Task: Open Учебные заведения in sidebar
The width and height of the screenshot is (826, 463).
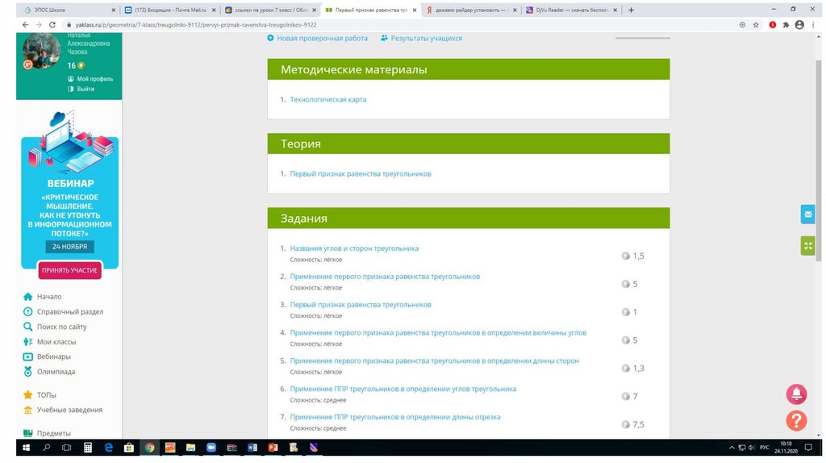Action: 69,409
